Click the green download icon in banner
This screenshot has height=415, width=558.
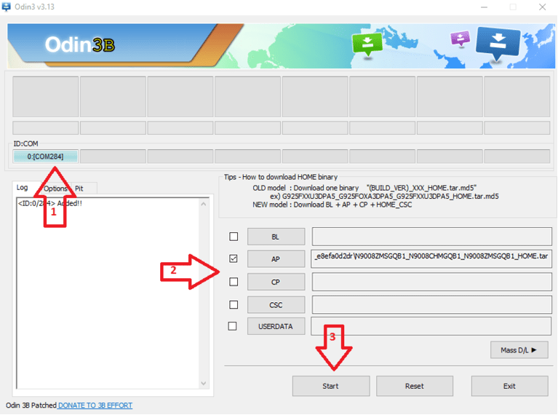click(367, 45)
